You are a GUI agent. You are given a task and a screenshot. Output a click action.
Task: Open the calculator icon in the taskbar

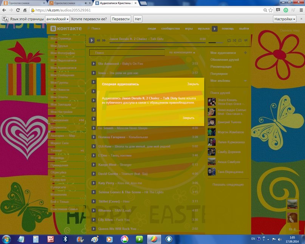coord(36,239)
